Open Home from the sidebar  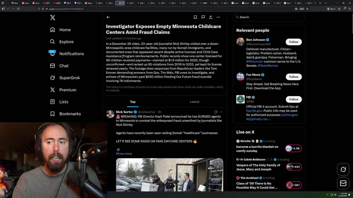[x=60, y=30]
